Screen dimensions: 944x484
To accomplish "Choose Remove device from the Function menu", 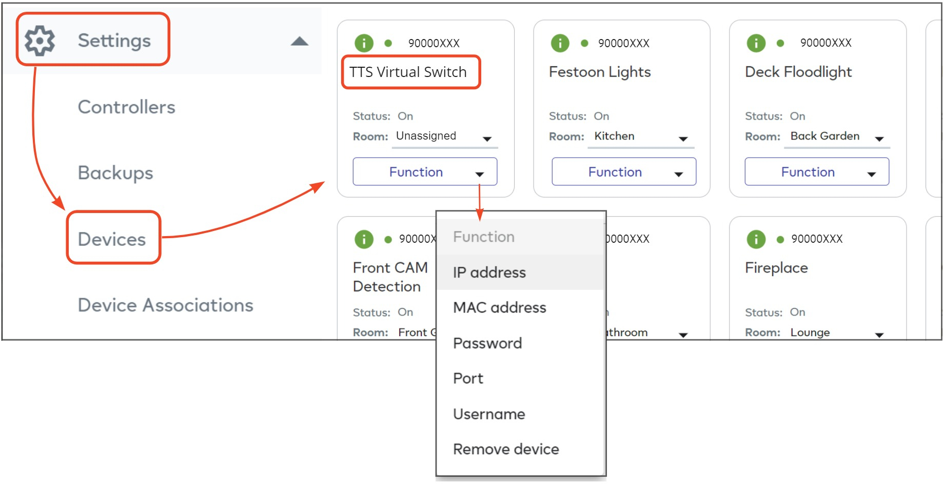I will point(505,449).
